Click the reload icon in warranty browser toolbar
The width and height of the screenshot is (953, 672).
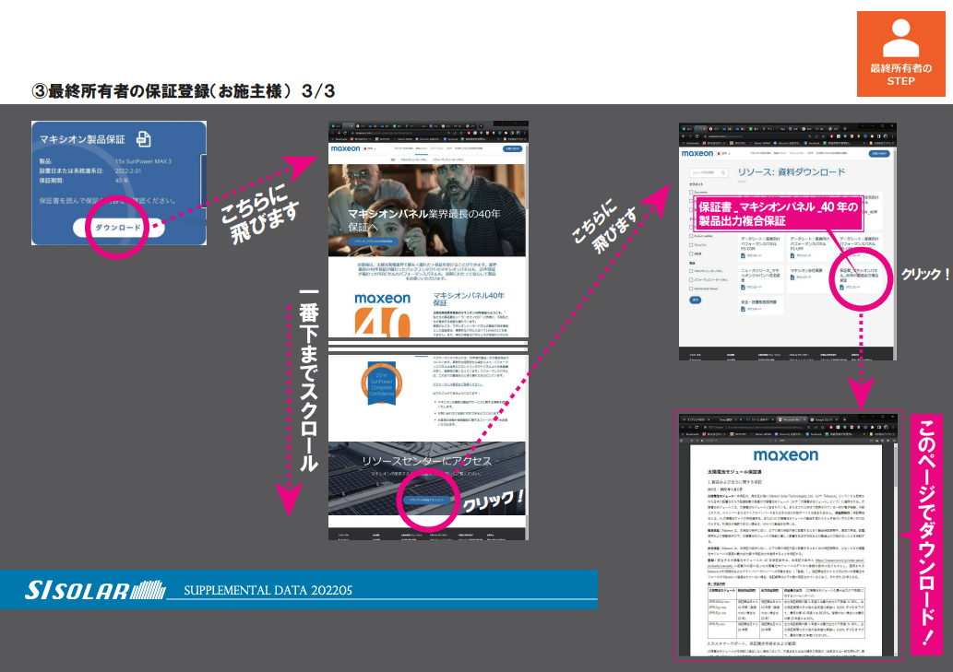[345, 133]
